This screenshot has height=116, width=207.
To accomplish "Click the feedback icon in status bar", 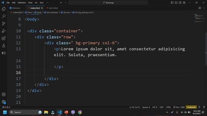I will (199, 107).
